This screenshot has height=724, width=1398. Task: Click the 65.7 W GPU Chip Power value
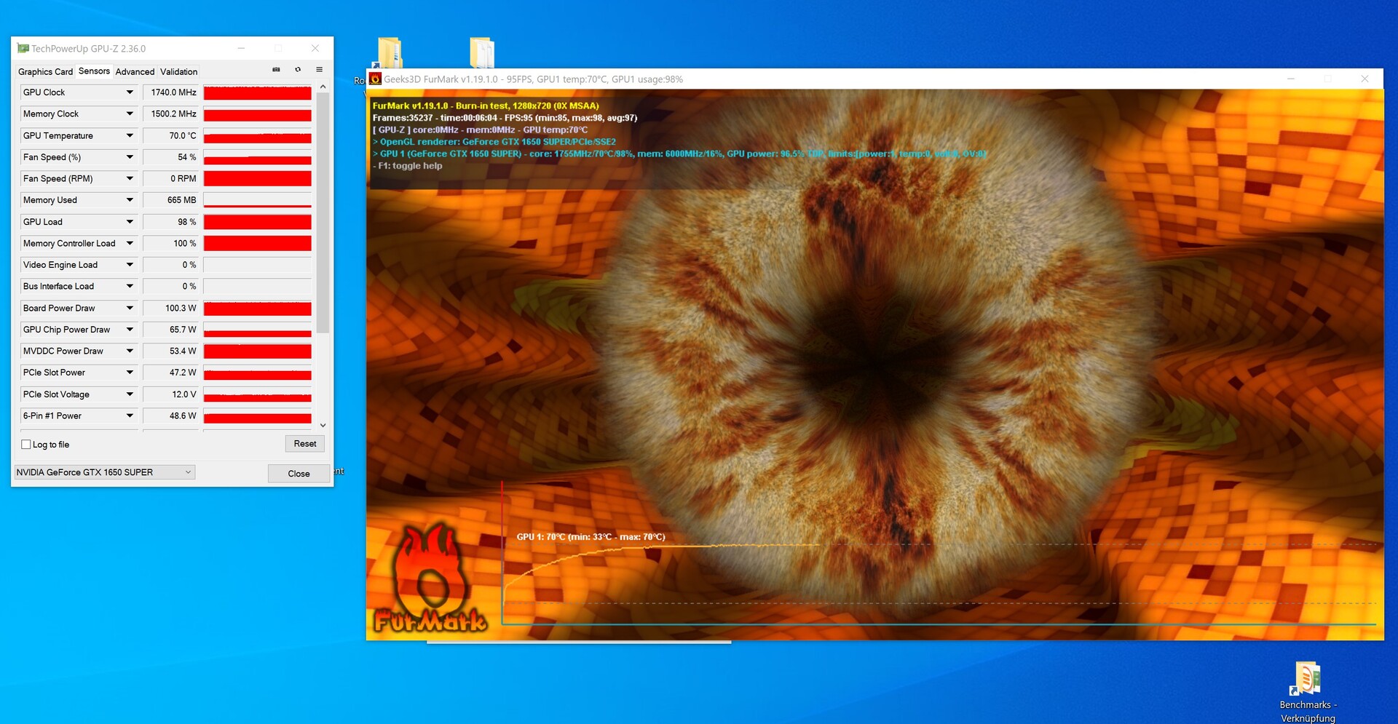170,330
